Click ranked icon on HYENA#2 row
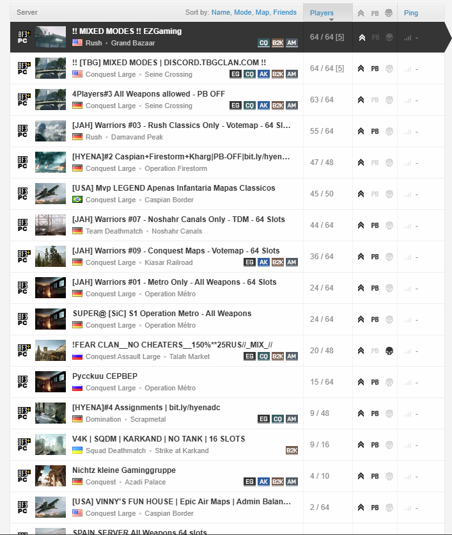The height and width of the screenshot is (535, 452). pyautogui.click(x=361, y=163)
